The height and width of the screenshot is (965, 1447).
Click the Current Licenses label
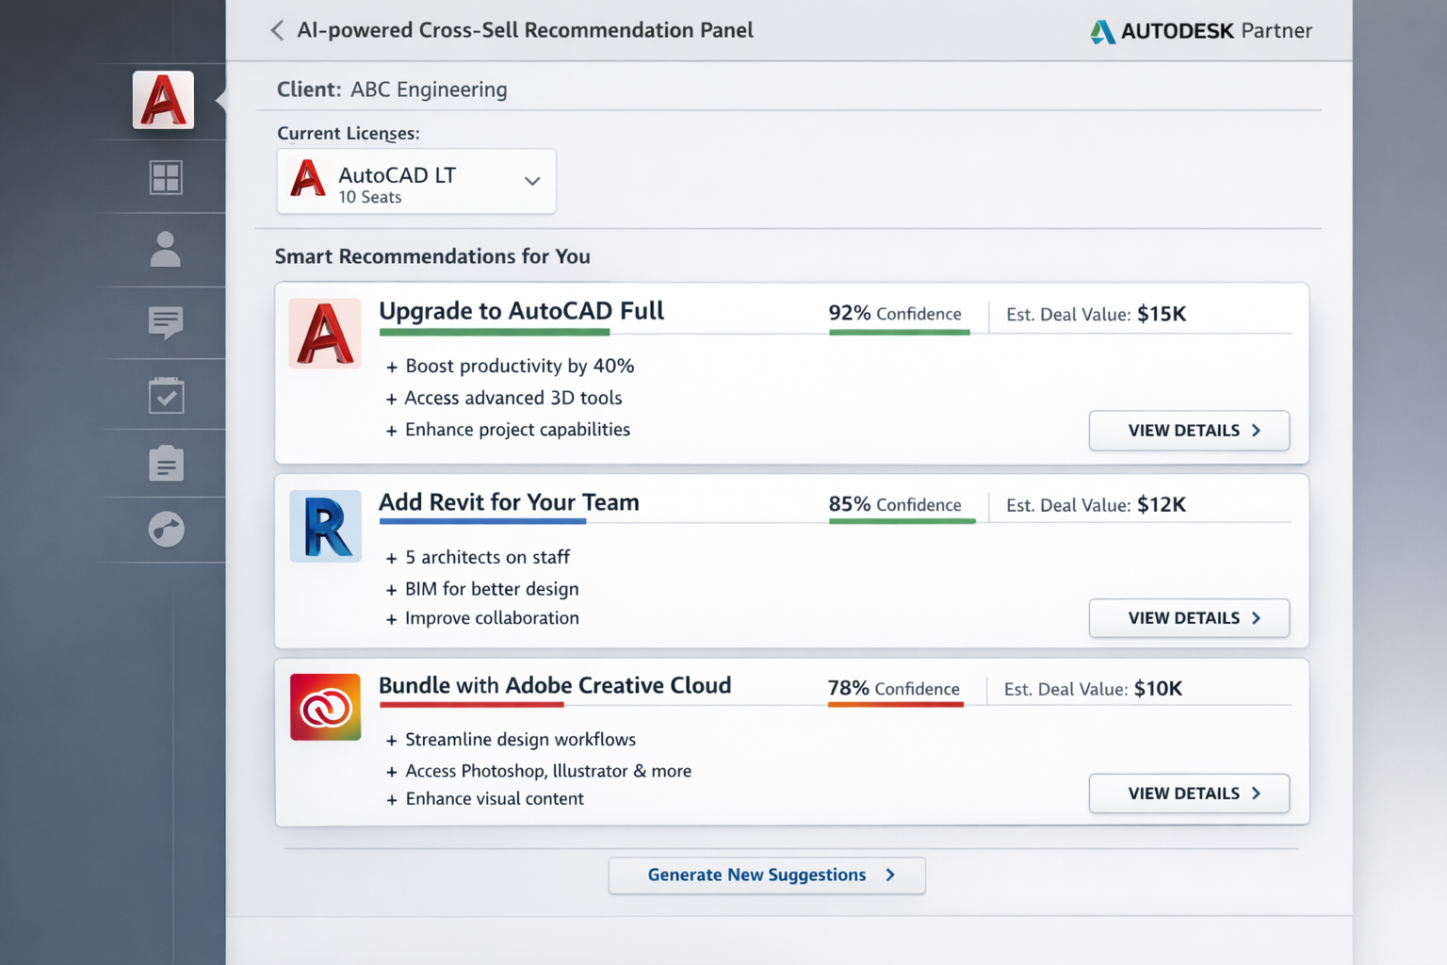pyautogui.click(x=349, y=133)
